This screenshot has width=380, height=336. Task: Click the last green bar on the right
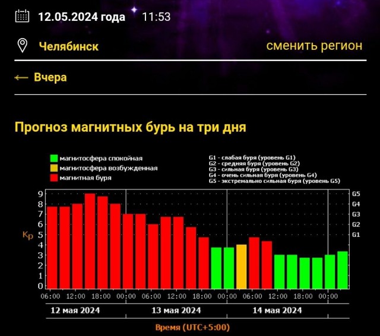[343, 270]
